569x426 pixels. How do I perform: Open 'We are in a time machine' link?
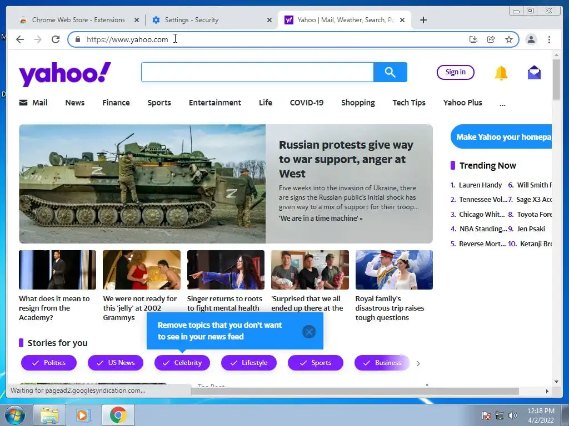tap(321, 219)
